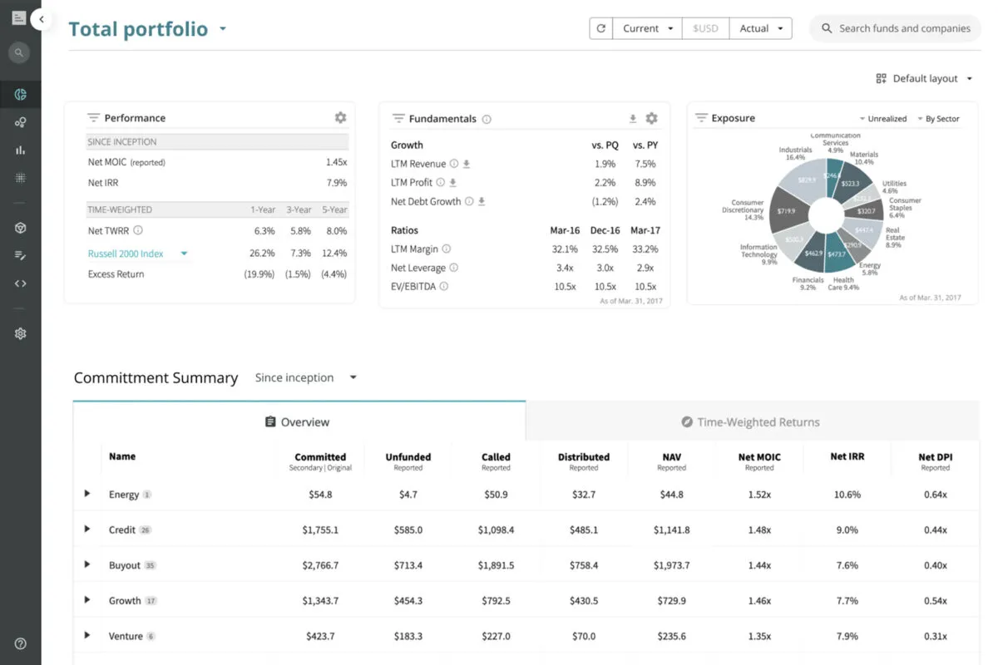Open the settings gear in the sidebar
The image size is (998, 665).
point(20,332)
